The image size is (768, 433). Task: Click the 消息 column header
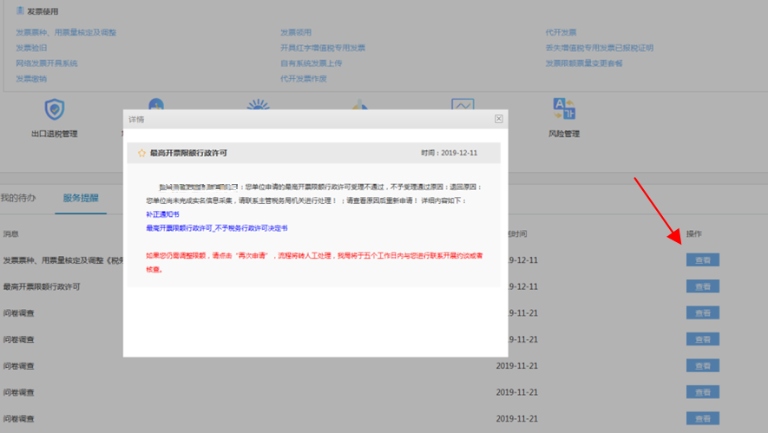[x=10, y=233]
